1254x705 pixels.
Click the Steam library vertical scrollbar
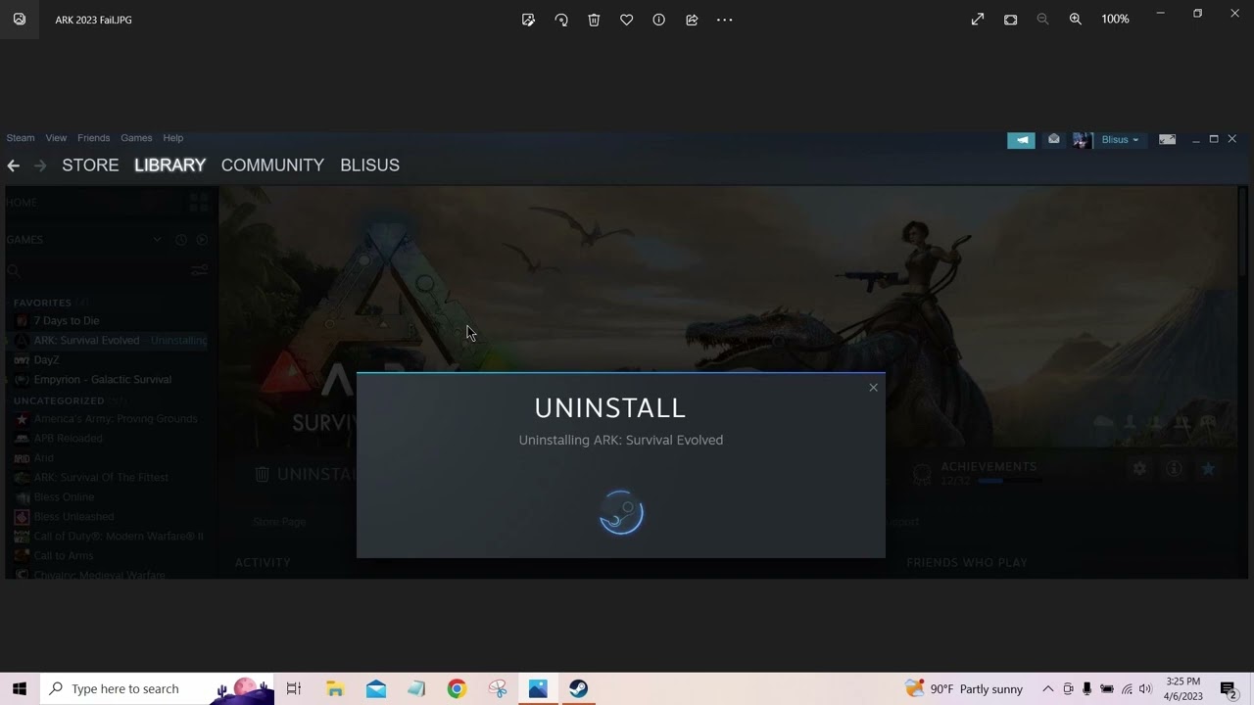pos(1243,230)
